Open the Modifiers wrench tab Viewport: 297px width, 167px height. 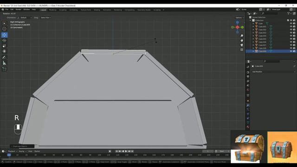point(248,105)
